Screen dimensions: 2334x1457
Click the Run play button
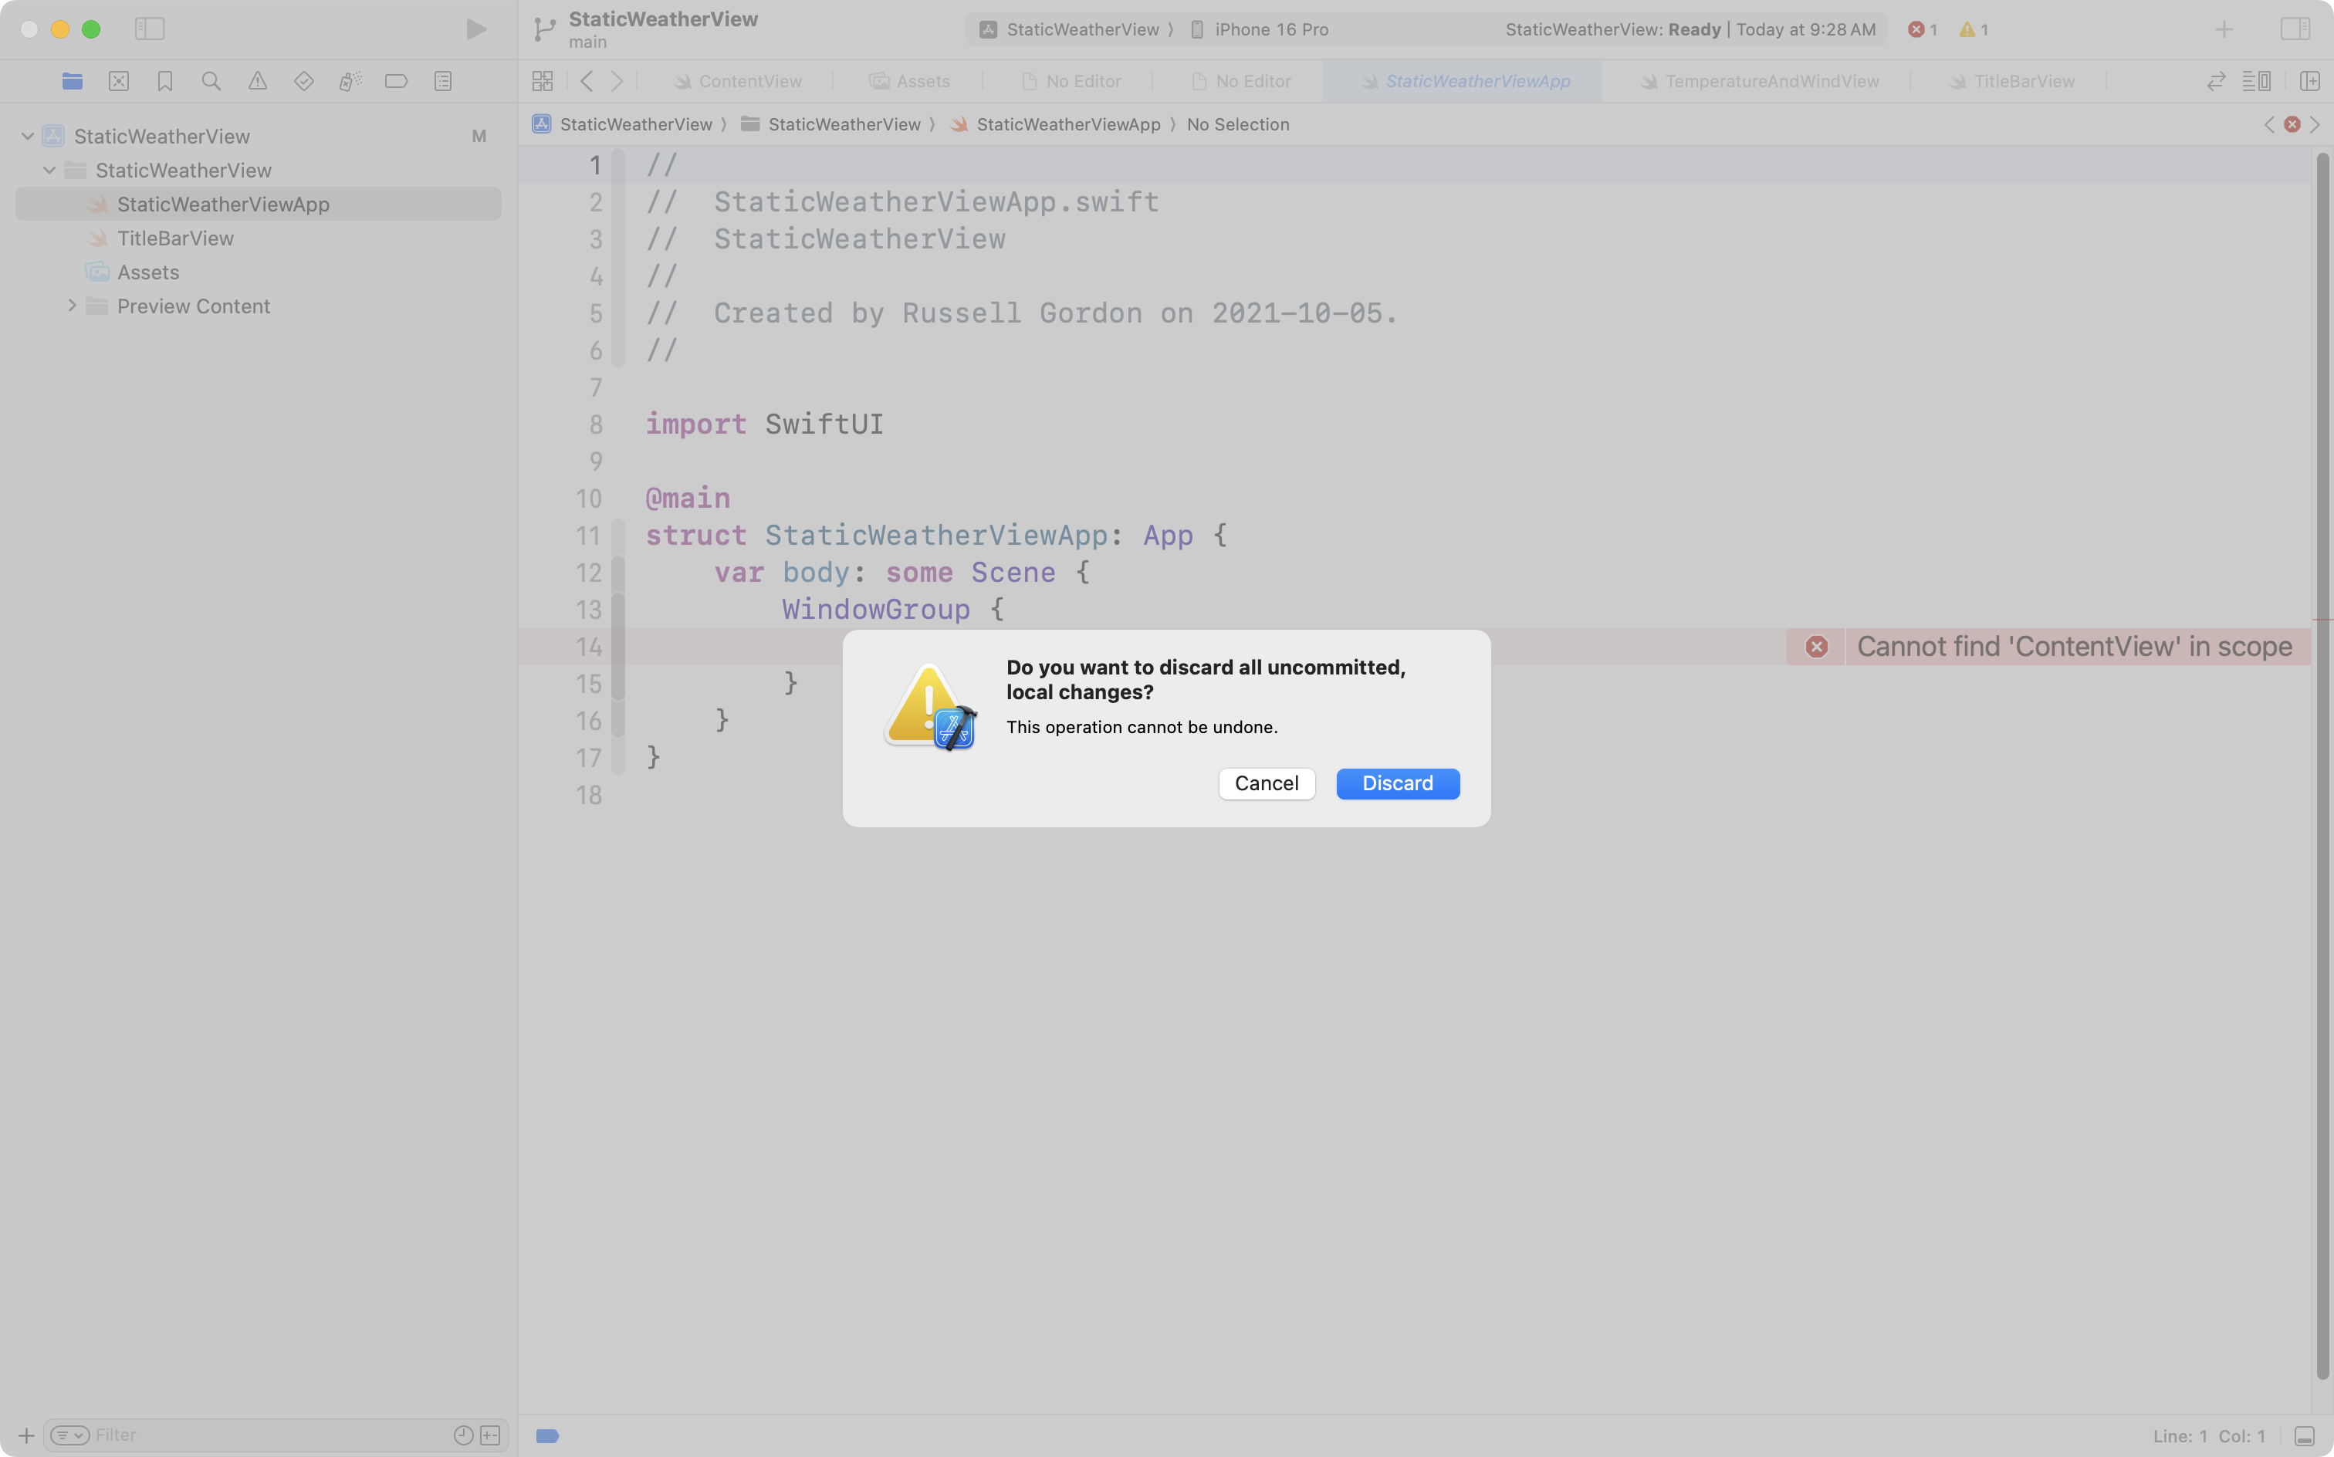point(475,29)
